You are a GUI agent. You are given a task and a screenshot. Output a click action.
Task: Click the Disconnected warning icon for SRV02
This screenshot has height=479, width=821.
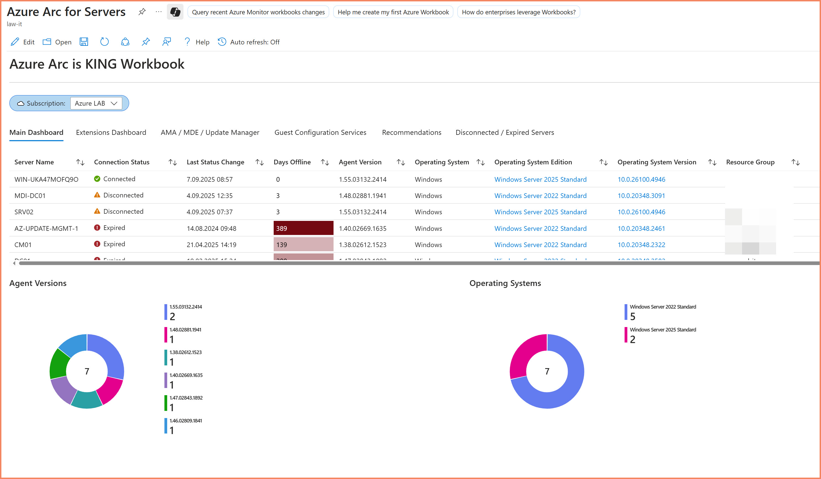(97, 211)
